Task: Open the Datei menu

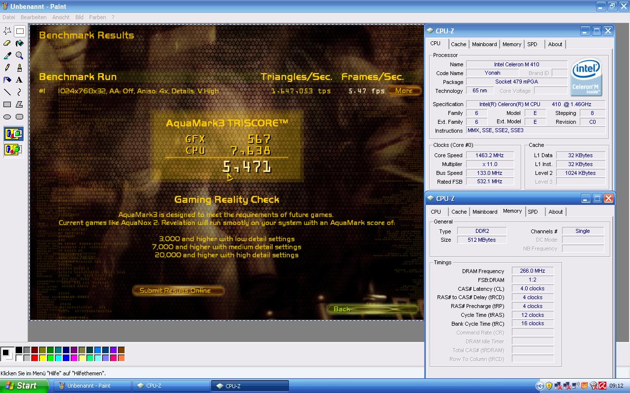Action: pyautogui.click(x=9, y=17)
